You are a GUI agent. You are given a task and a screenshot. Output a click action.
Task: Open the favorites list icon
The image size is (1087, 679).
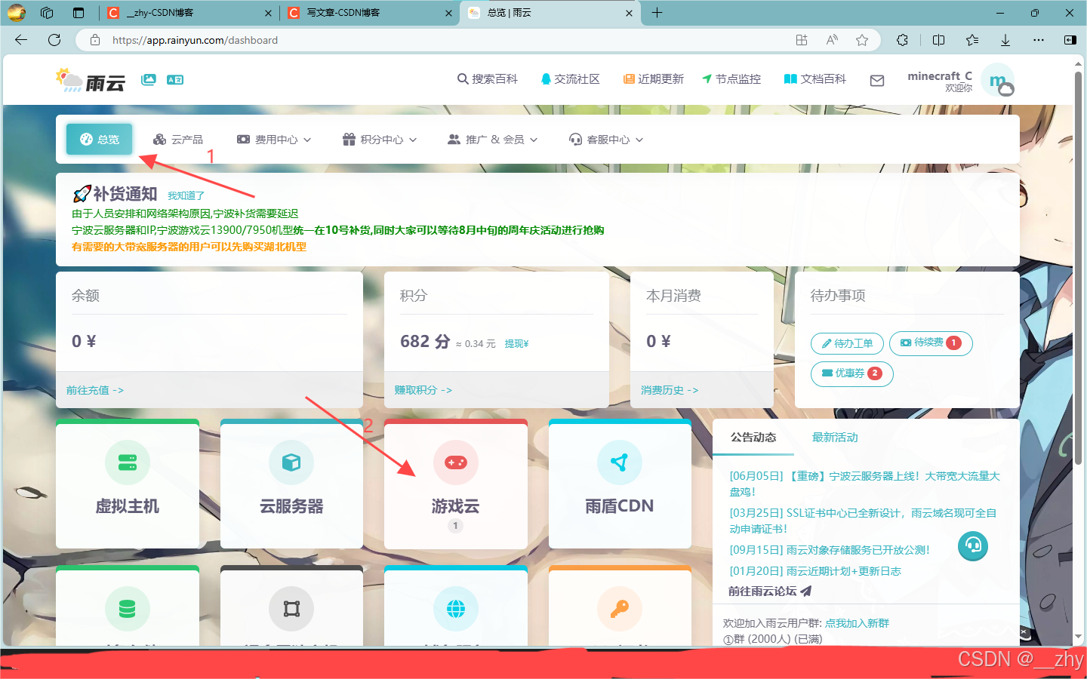tap(972, 40)
